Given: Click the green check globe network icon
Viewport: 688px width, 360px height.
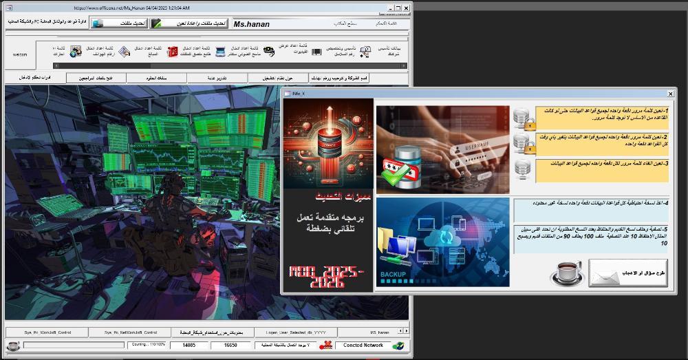Looking at the screenshot, I should pyautogui.click(x=398, y=346).
